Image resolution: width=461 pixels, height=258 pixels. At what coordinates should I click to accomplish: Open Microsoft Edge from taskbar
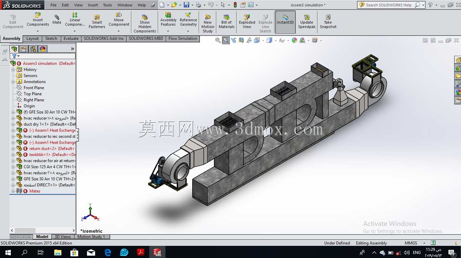coord(108,252)
